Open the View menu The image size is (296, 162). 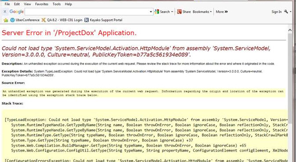click(27, 4)
